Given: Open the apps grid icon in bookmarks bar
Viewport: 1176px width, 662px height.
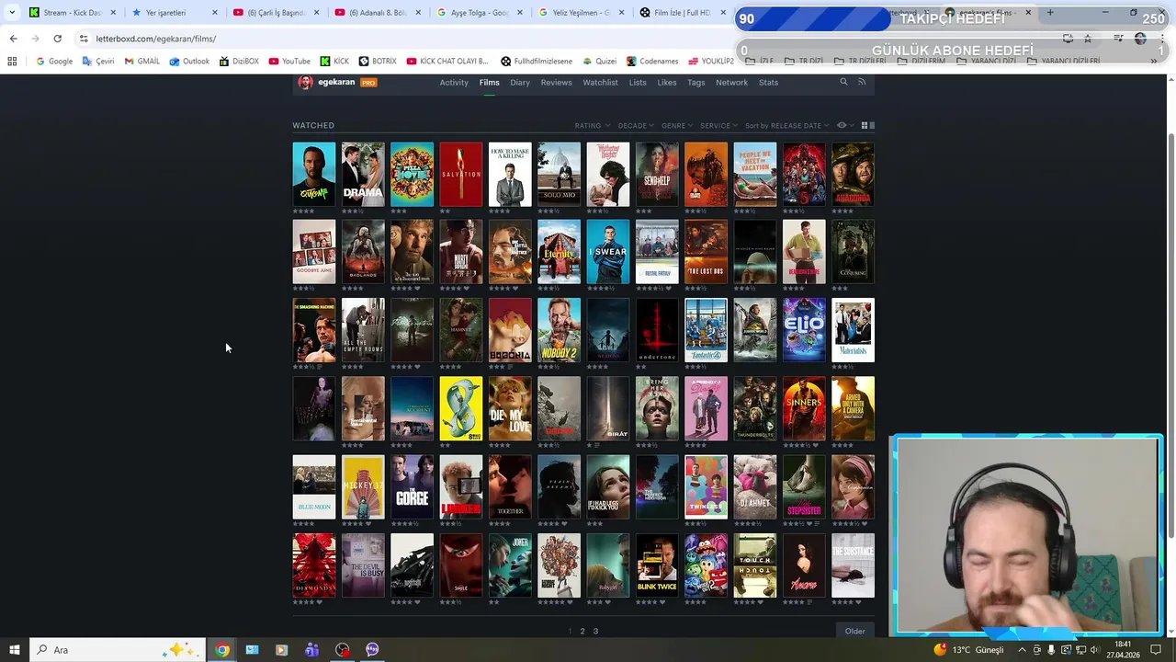Looking at the screenshot, I should pos(12,61).
